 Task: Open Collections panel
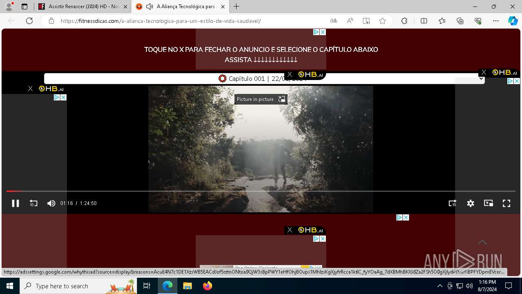[460, 21]
